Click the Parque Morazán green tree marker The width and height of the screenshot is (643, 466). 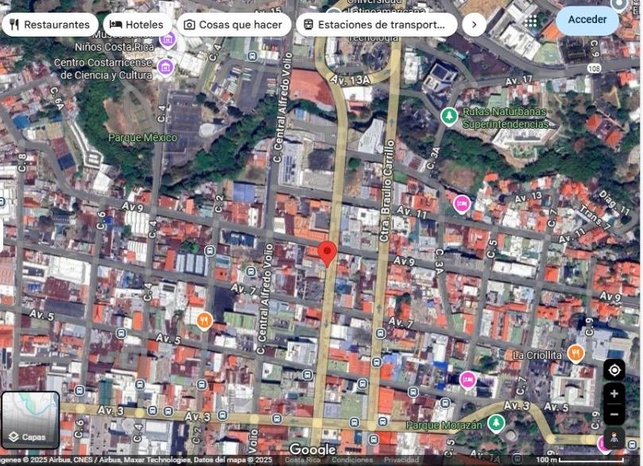496,422
